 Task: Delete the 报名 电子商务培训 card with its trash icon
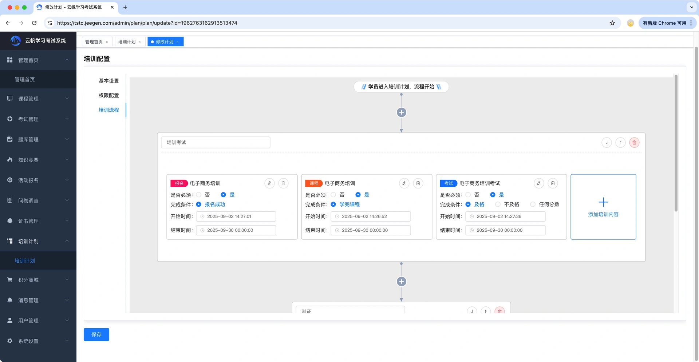(x=283, y=183)
